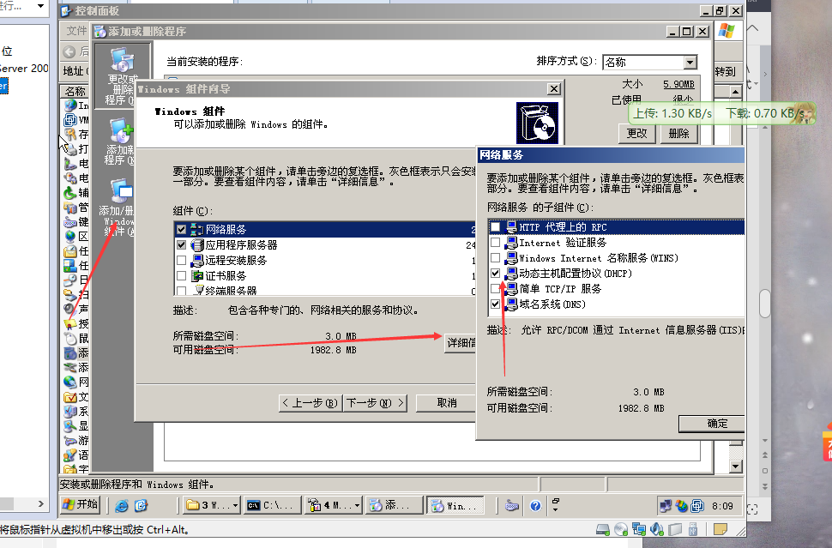Click VMware CD/DVD drive status icon

(x=621, y=529)
